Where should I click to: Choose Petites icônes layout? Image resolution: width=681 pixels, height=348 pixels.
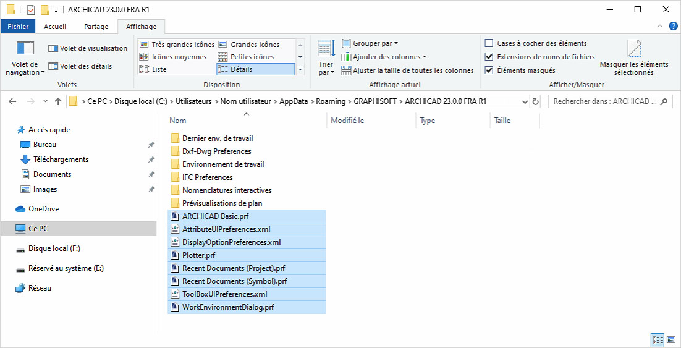246,57
